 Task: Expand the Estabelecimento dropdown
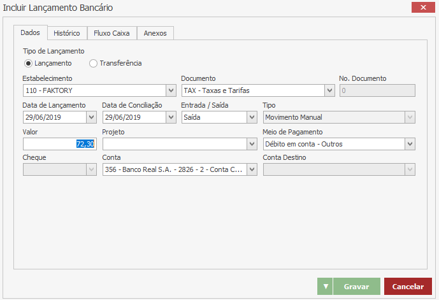pyautogui.click(x=171, y=90)
